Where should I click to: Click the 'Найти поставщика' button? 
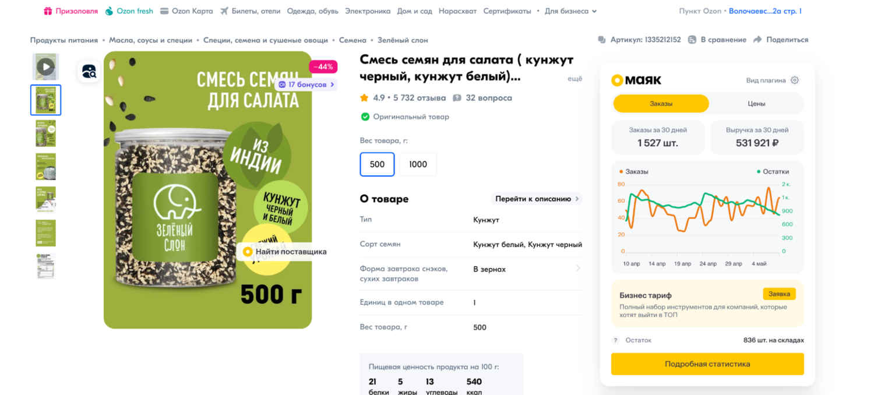click(x=284, y=252)
